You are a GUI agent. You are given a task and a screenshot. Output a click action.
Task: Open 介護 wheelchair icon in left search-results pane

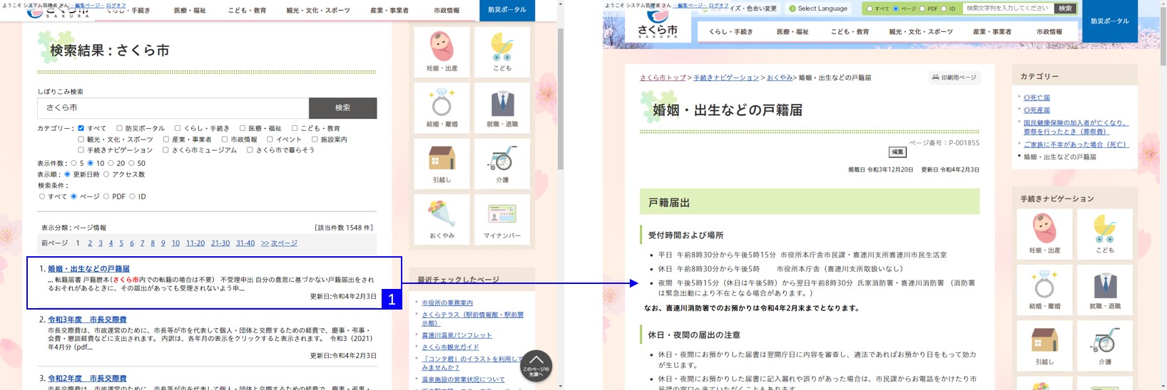tap(502, 163)
